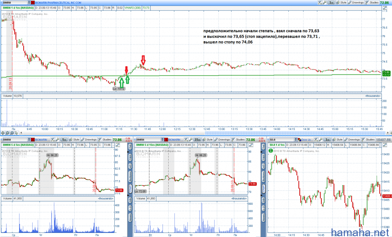Image resolution: width=392 pixels, height=237 pixels.
Task: Open the Drawings menu of the 5m chart
Action: pos(89,140)
